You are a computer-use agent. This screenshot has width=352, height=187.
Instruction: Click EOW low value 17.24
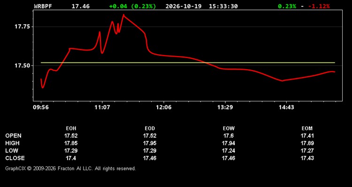[x=229, y=151]
